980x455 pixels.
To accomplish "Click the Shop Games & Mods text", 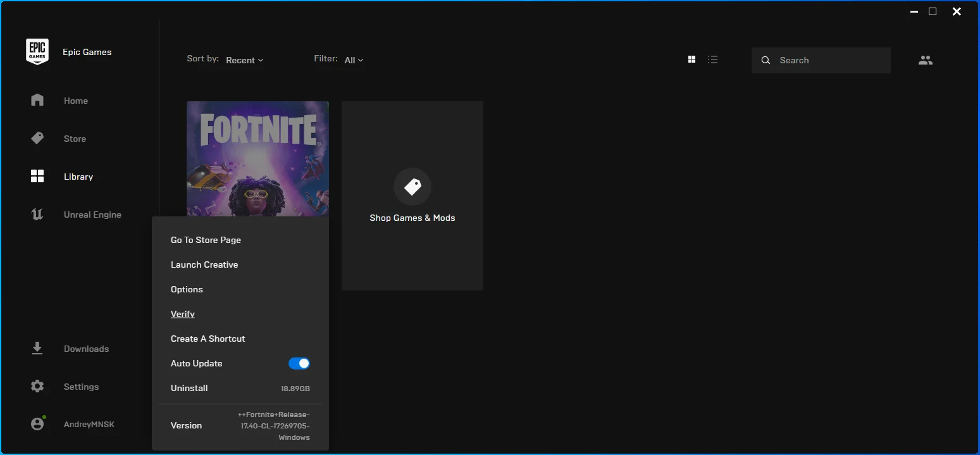I will (412, 218).
